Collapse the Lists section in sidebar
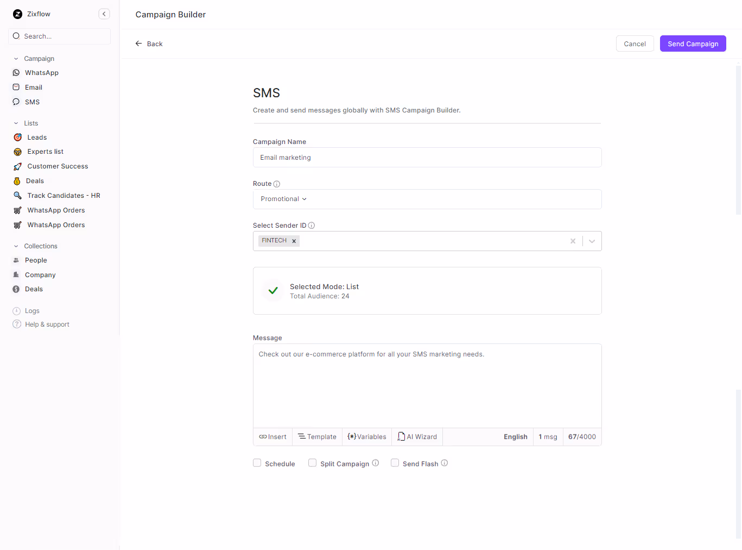This screenshot has height=550, width=742. click(16, 123)
